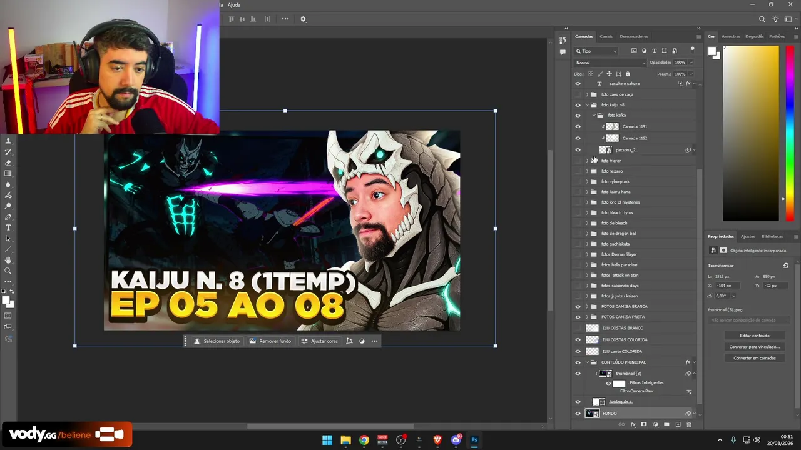Screen dimensions: 801x450
Task: Show the ILU COSTAS BRANCO layer
Action: (578, 328)
